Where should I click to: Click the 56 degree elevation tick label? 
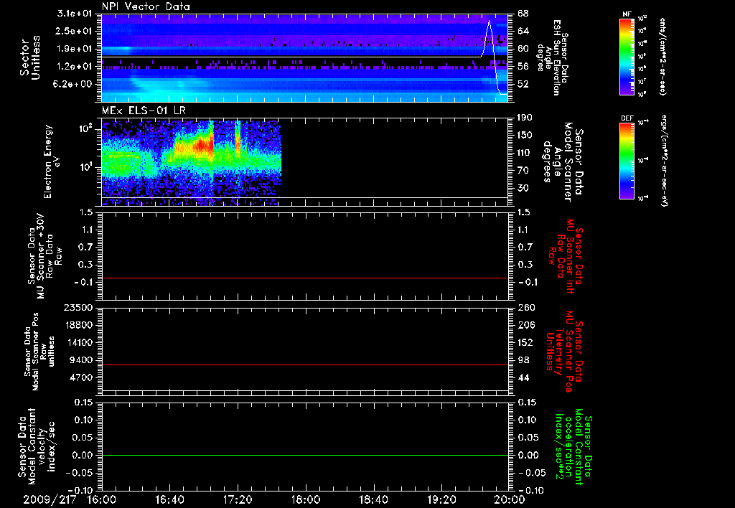[x=523, y=67]
